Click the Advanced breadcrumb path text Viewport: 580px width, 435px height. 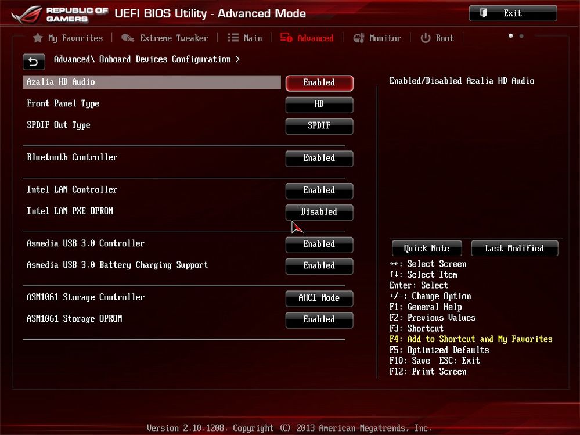(146, 60)
